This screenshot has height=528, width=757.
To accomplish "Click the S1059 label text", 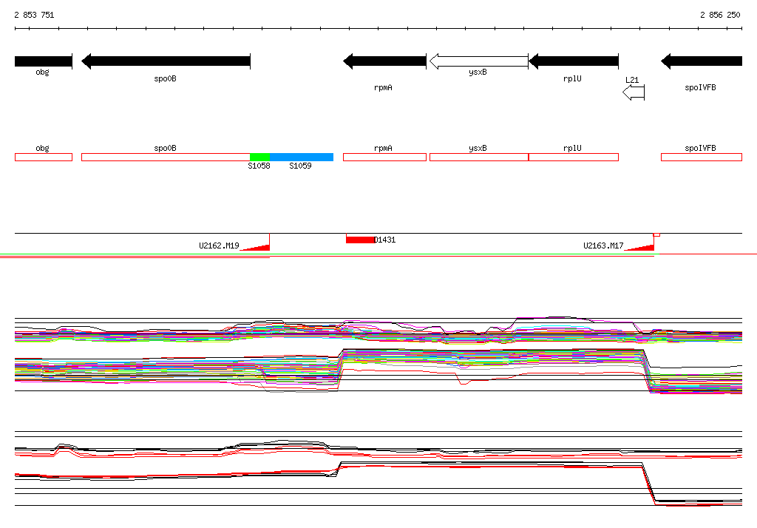I will click(x=300, y=166).
